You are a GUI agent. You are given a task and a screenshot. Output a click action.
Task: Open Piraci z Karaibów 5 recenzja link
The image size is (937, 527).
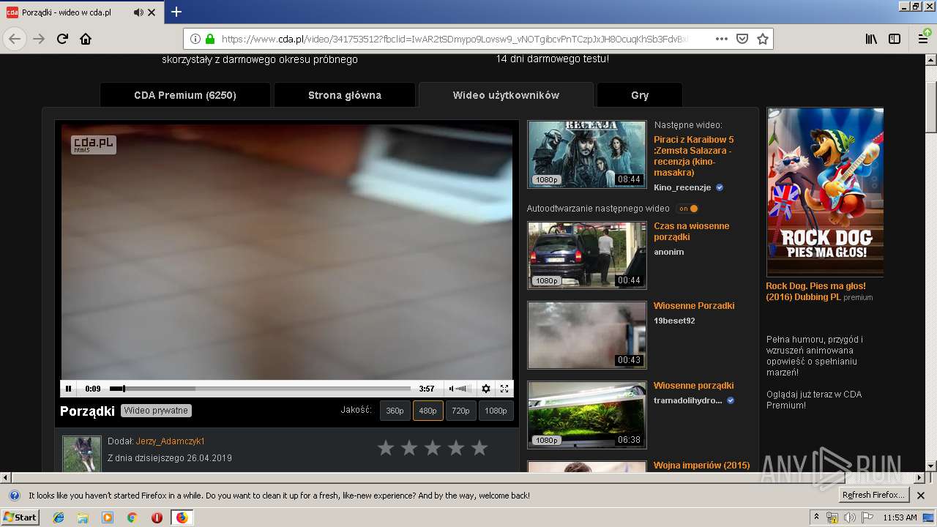693,156
